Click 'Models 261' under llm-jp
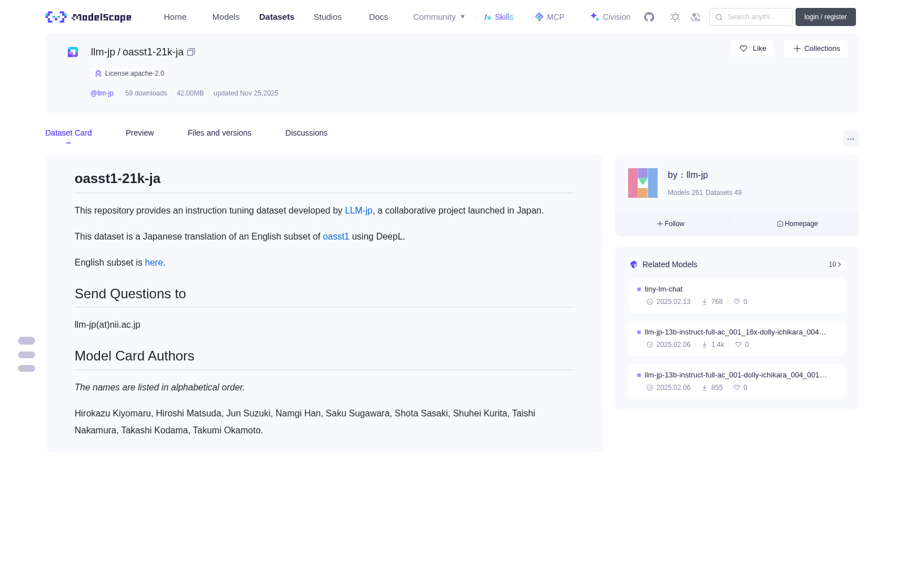This screenshot has width=904, height=565. 685,193
